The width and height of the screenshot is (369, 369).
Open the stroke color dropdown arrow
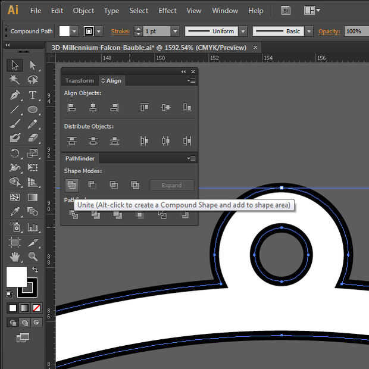[99, 32]
